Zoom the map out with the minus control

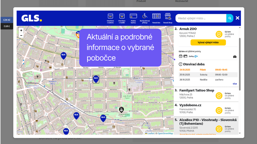21,35
